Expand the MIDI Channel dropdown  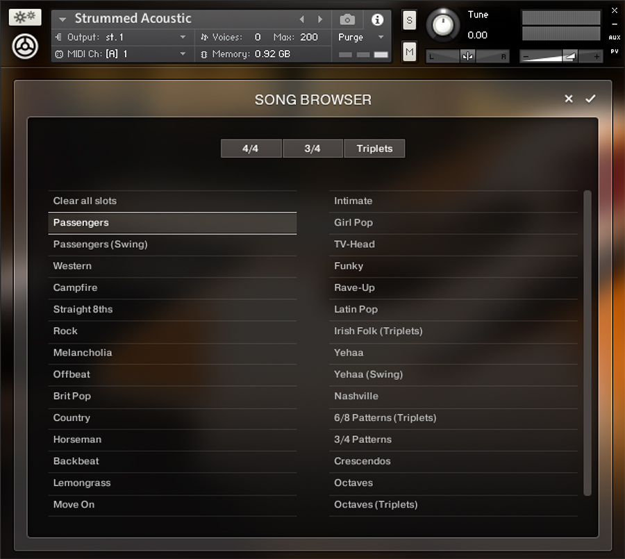click(x=183, y=54)
